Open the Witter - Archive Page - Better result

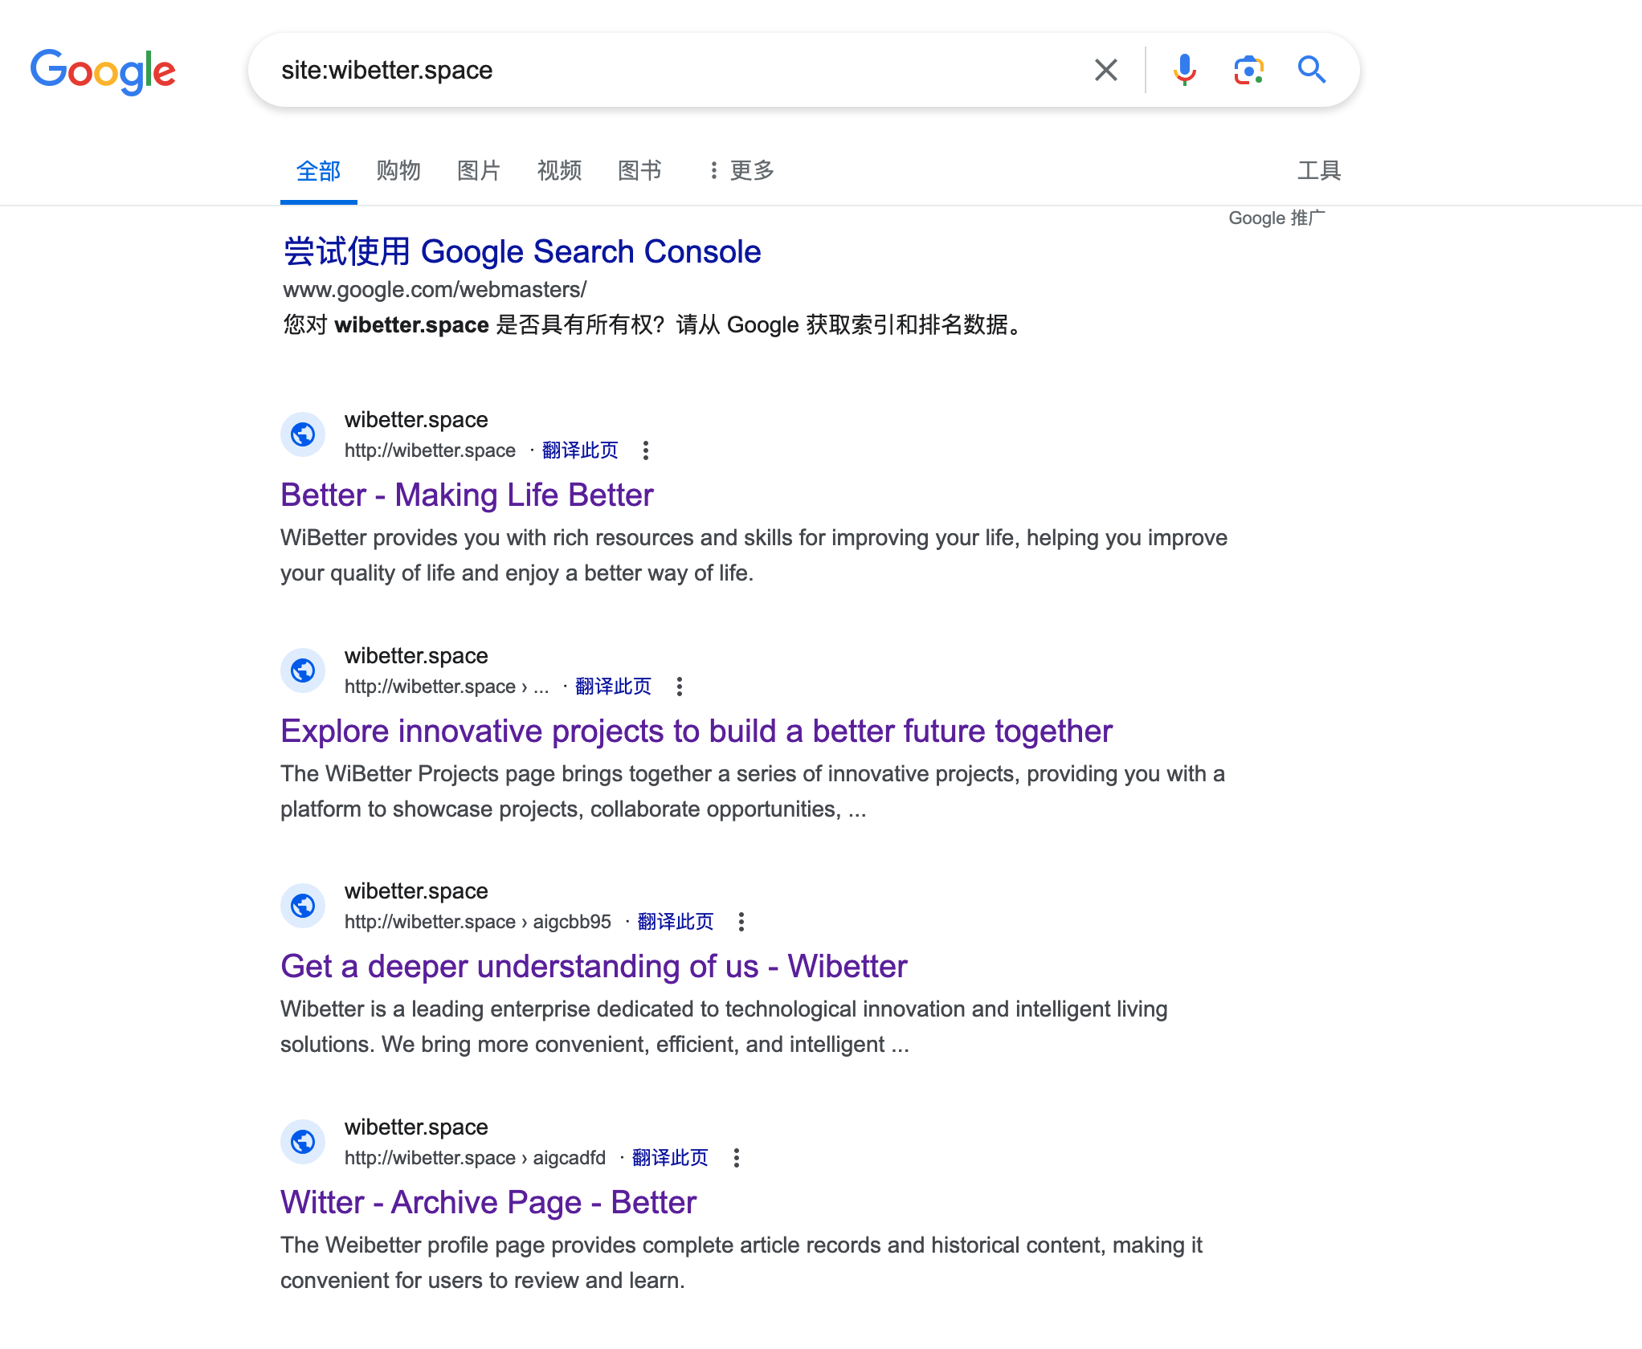tap(488, 1202)
